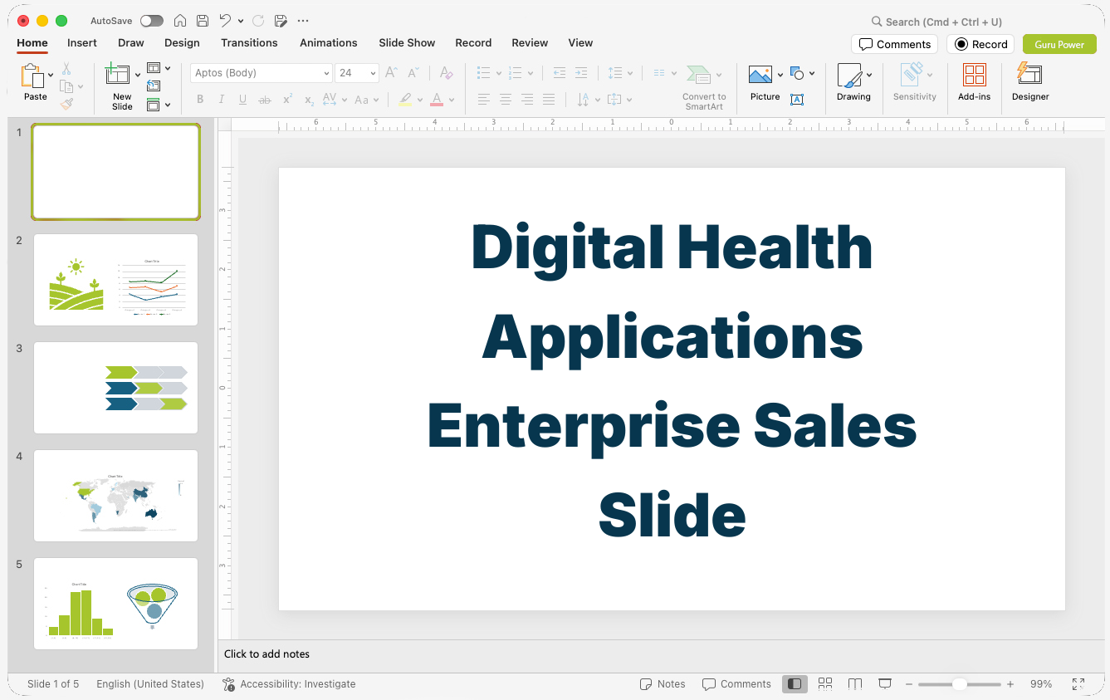Start slide show from status bar

(885, 683)
